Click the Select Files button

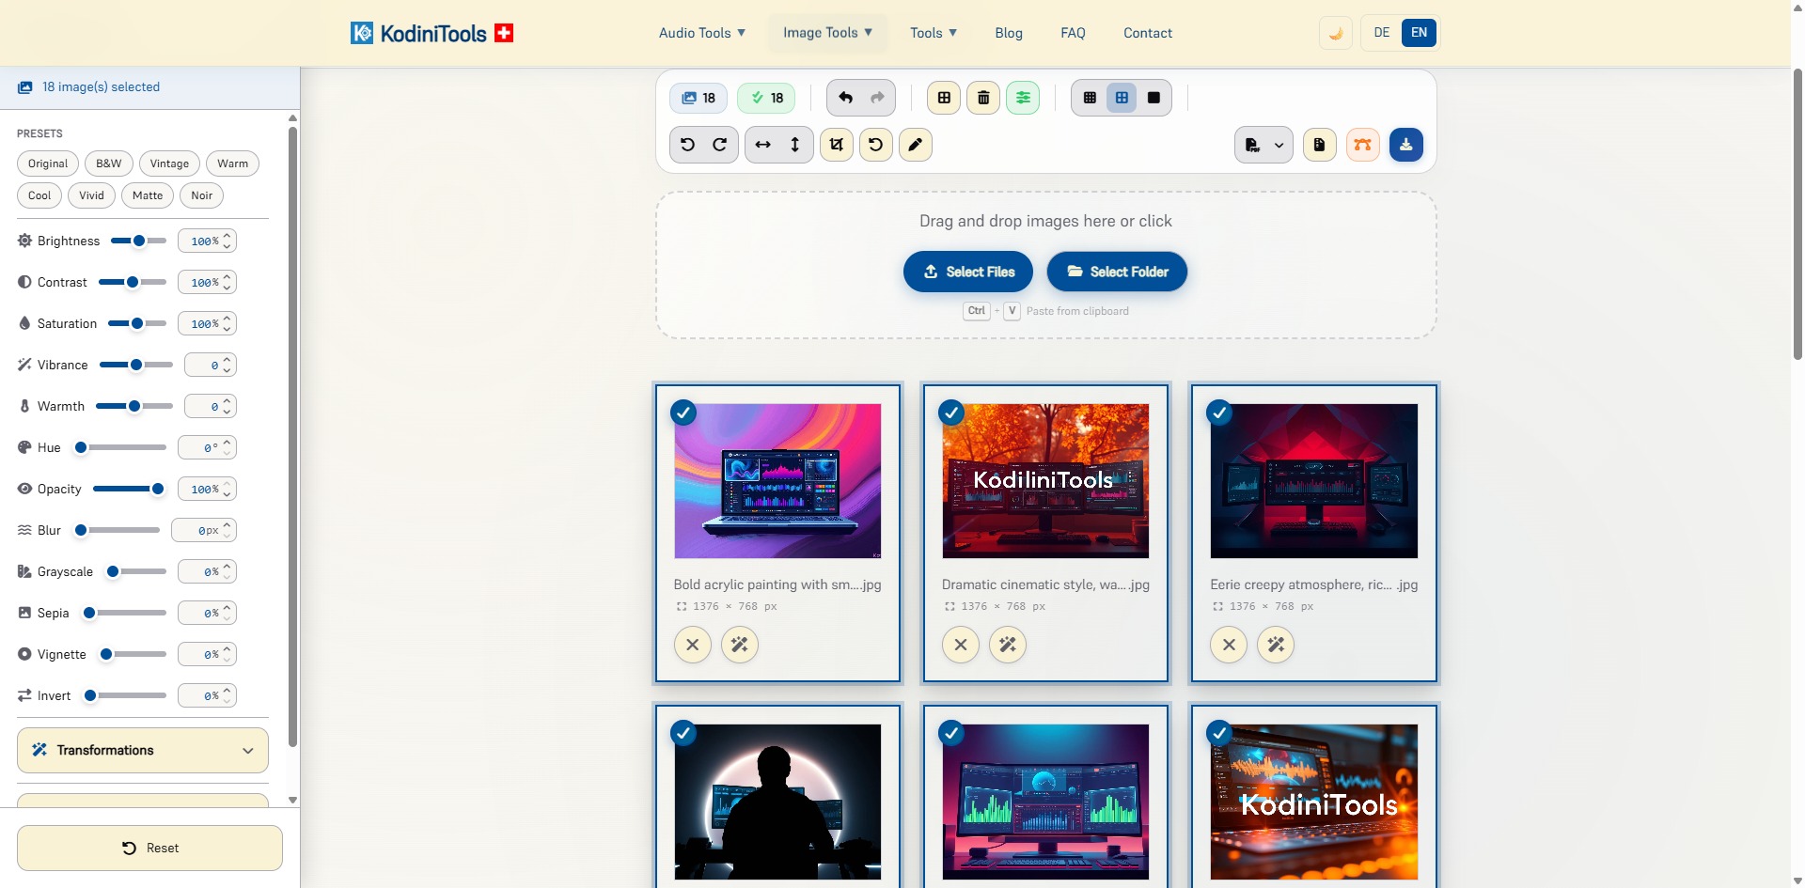(968, 272)
